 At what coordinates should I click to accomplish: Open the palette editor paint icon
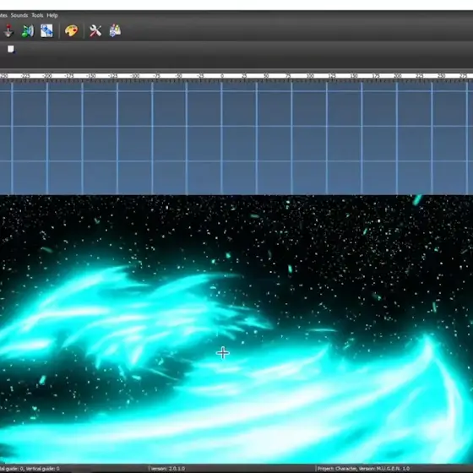(71, 30)
